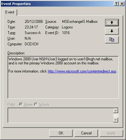
Task: Click inside the empty Data box
Action: tap(61, 115)
